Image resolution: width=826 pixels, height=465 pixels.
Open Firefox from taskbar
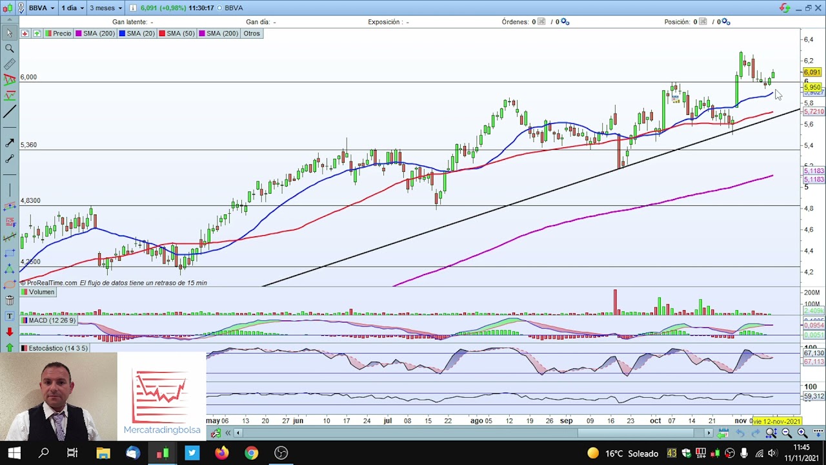point(221,453)
